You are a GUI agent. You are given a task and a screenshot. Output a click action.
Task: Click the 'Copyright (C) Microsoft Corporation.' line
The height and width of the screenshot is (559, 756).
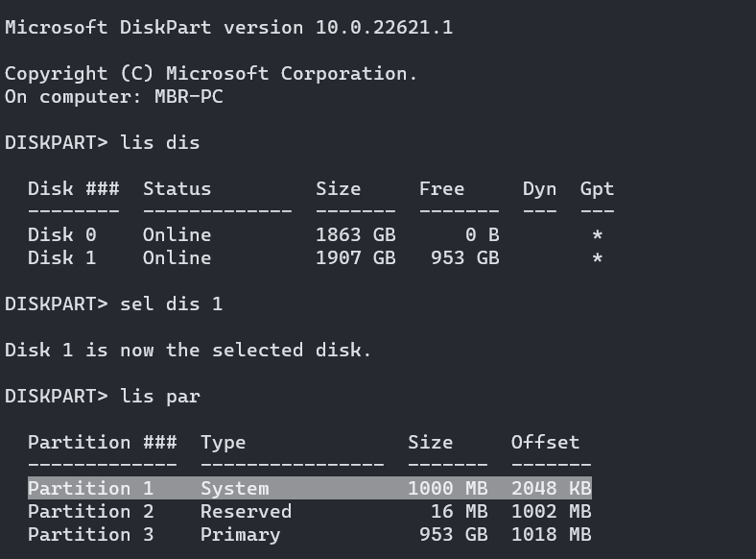[211, 74]
